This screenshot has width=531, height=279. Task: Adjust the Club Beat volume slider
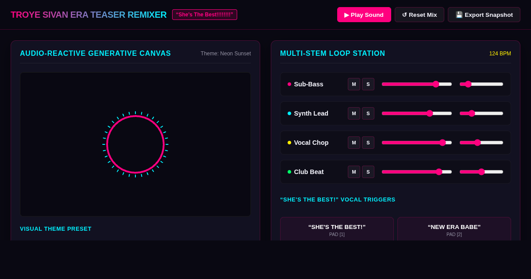pyautogui.click(x=417, y=172)
